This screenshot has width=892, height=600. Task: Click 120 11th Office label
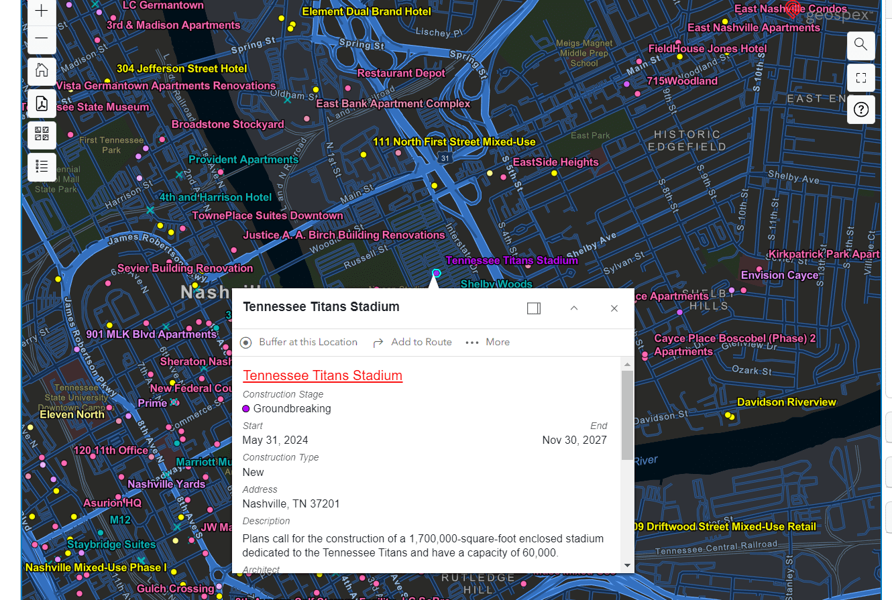(111, 451)
